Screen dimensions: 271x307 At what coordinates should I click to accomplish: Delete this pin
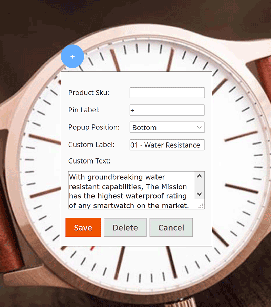tap(125, 228)
